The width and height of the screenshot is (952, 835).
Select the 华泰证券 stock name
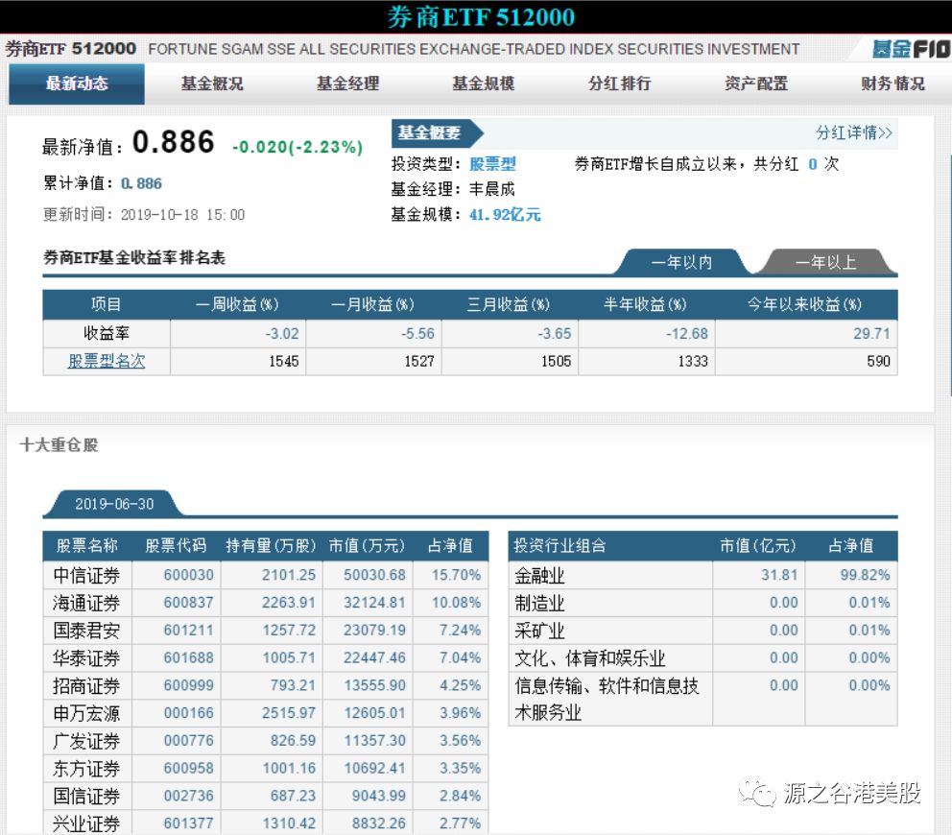[x=86, y=658]
